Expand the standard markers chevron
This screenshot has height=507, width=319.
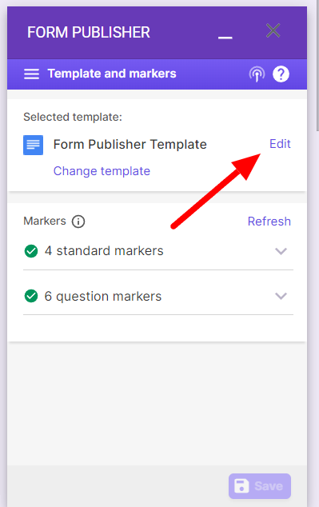281,251
